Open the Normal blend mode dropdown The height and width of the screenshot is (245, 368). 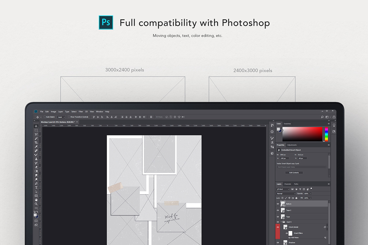point(286,194)
